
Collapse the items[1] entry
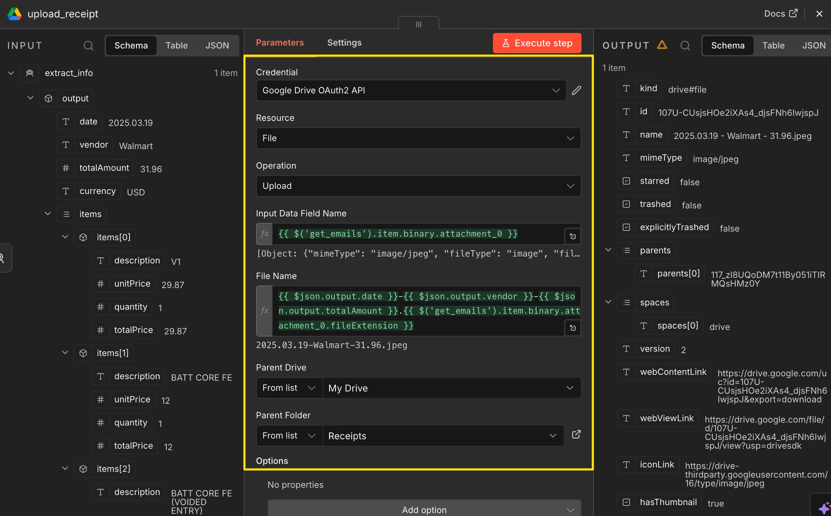[x=65, y=353]
